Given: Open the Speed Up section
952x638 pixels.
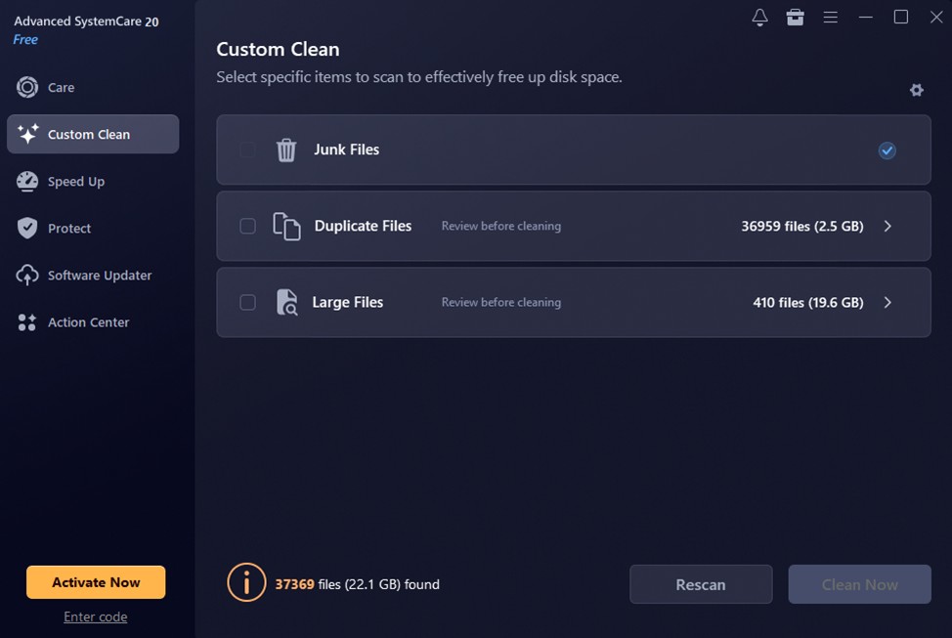Looking at the screenshot, I should click(x=93, y=182).
